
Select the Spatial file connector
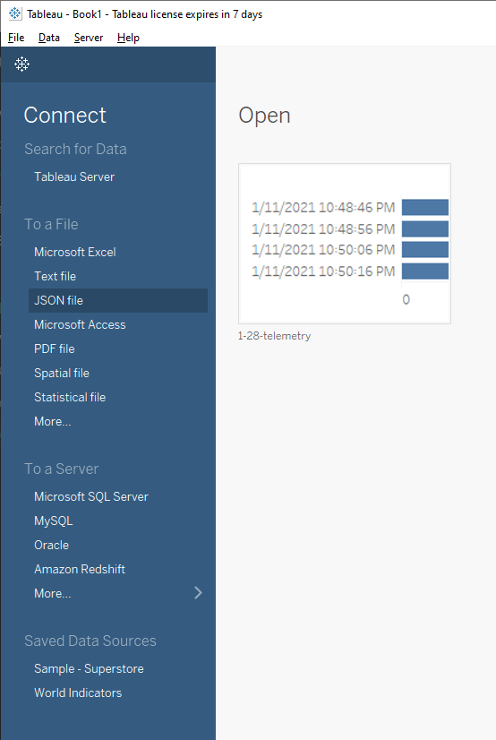pyautogui.click(x=61, y=373)
